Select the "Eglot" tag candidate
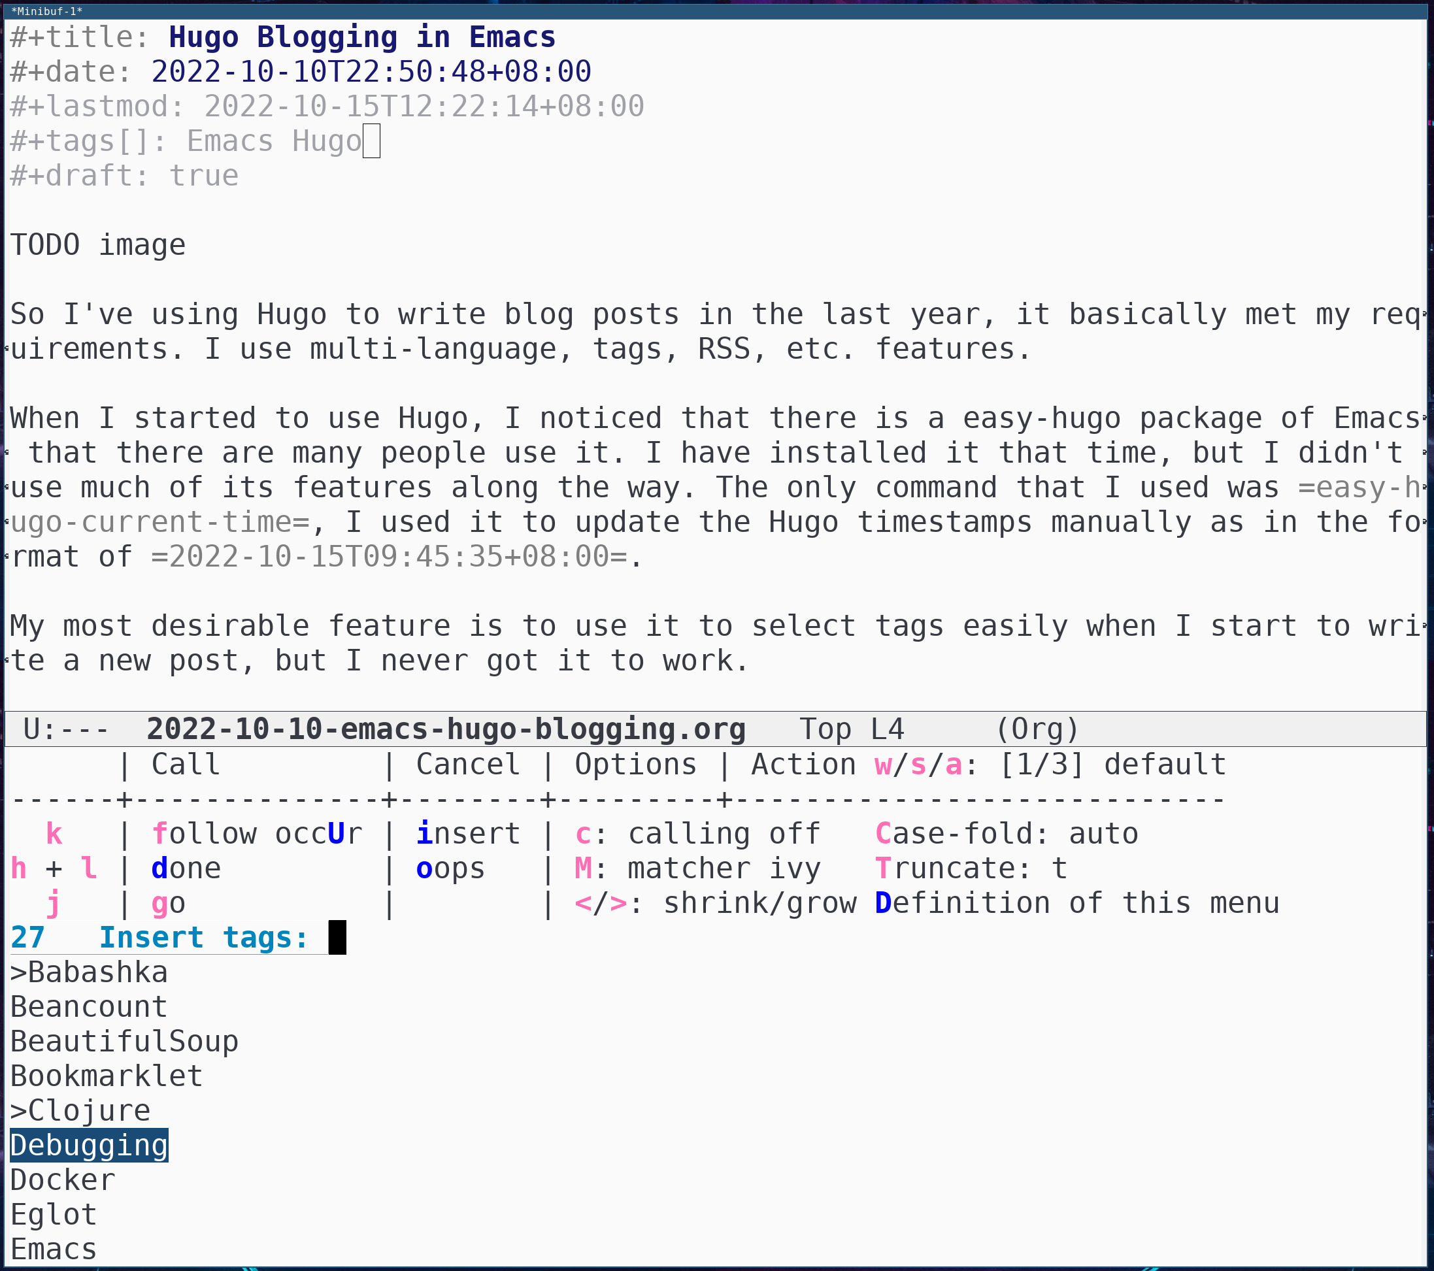1434x1271 pixels. [x=54, y=1214]
